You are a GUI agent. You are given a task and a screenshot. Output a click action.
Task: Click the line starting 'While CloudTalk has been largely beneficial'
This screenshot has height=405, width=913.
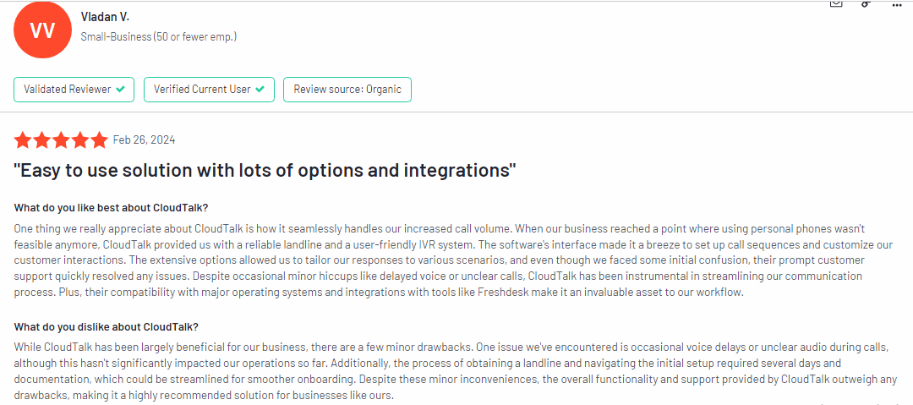click(451, 347)
